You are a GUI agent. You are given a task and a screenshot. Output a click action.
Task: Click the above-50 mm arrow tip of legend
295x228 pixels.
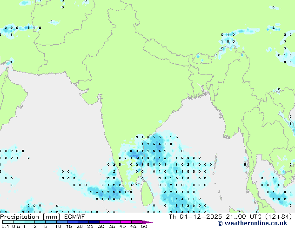[x=147, y=222]
